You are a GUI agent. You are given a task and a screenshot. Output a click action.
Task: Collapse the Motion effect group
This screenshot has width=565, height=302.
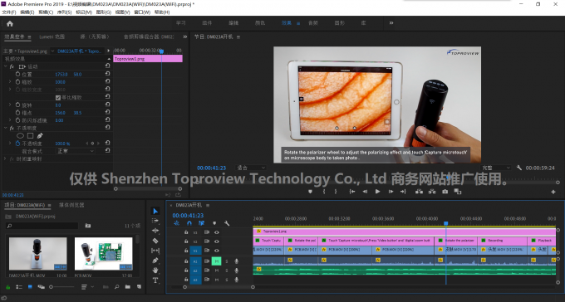coord(6,66)
